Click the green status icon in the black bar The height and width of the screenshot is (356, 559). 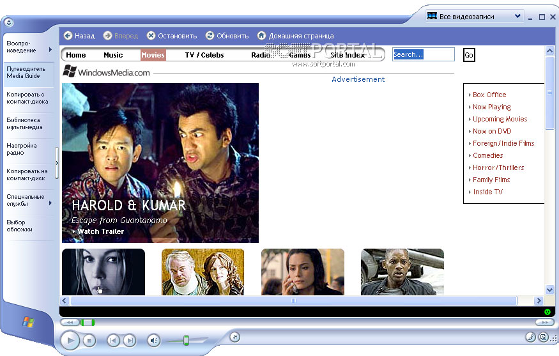pos(548,312)
